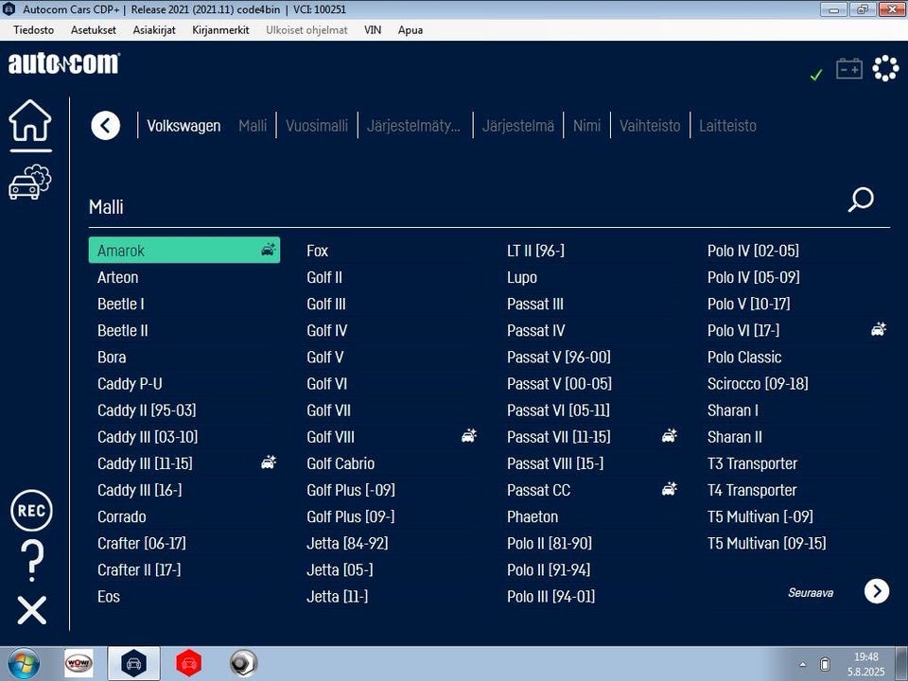Click the car icon beside Golf VIII
Image resolution: width=908 pixels, height=681 pixels.
pos(468,435)
